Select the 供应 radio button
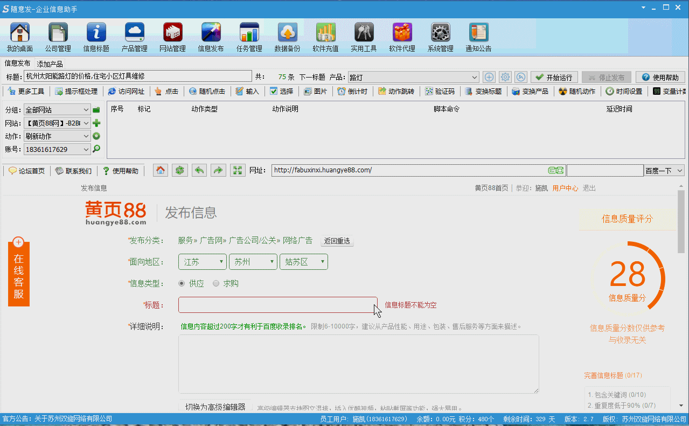Viewport: 689px width, 426px height. point(182,283)
